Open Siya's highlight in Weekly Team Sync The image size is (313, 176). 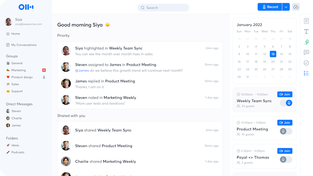coord(140,51)
